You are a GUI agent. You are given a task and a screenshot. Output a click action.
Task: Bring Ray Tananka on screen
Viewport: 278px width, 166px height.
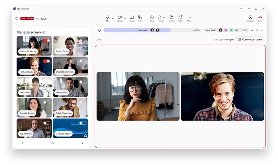(47, 123)
